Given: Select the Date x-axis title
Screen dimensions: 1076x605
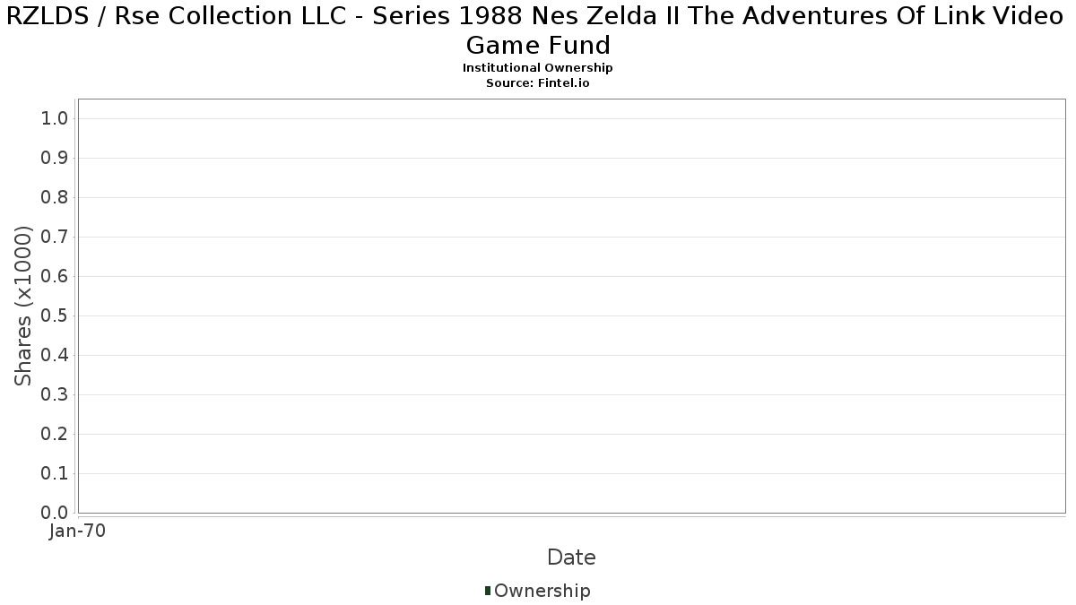Looking at the screenshot, I should click(571, 557).
